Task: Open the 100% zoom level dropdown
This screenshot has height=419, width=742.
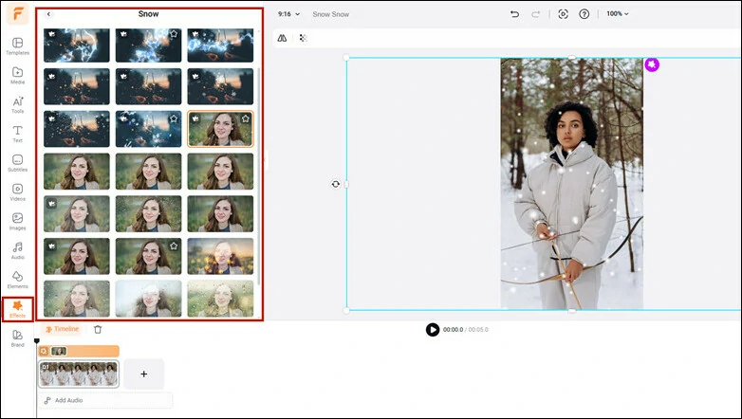Action: [x=617, y=14]
